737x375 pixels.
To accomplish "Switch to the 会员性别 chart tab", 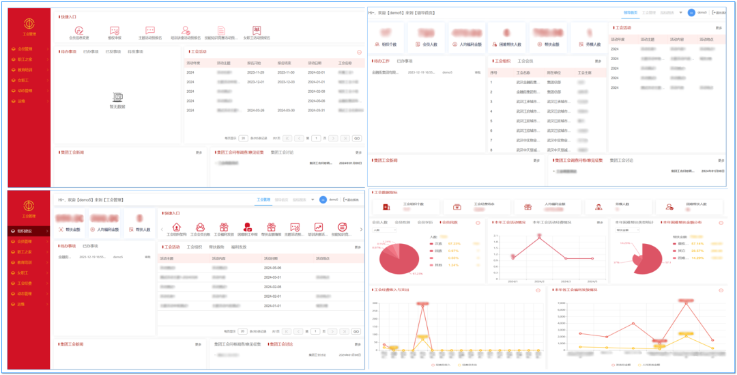I will click(x=403, y=223).
